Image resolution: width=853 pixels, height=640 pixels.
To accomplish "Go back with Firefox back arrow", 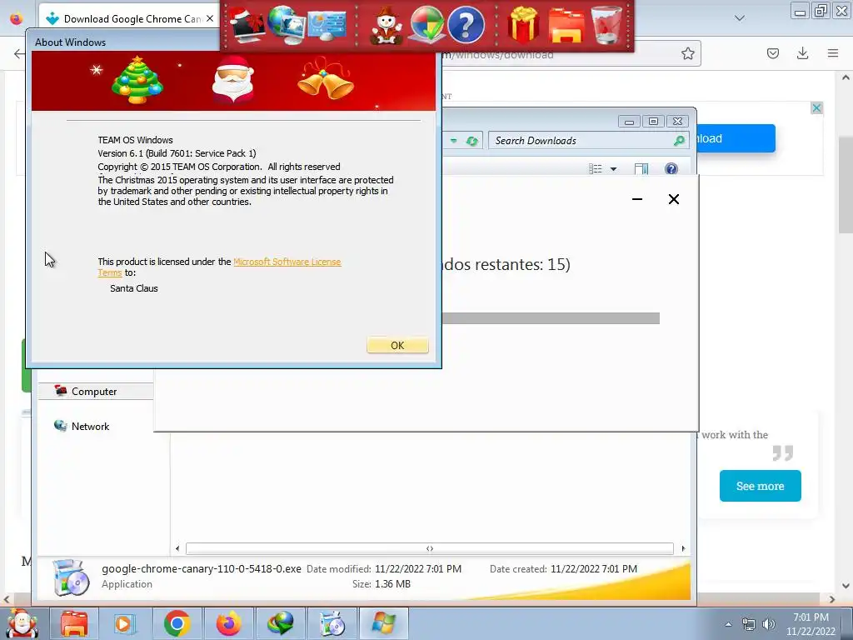I will [x=19, y=53].
